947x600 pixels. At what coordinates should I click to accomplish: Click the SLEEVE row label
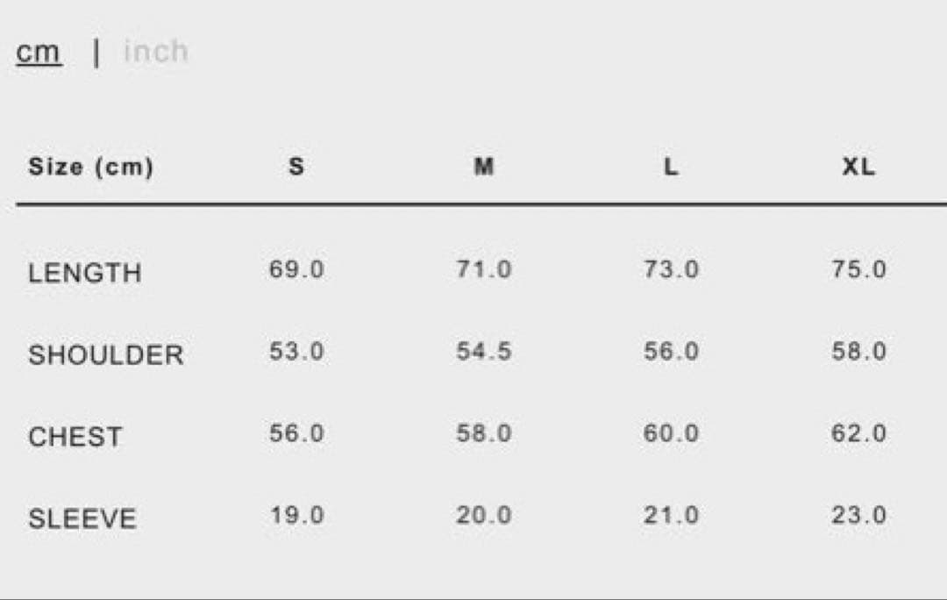82,519
